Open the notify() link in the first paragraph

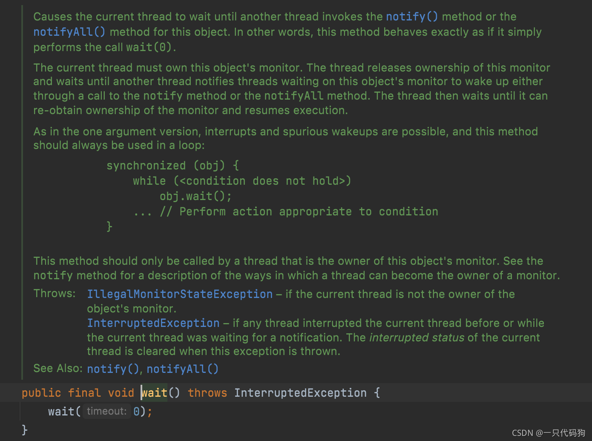point(412,17)
